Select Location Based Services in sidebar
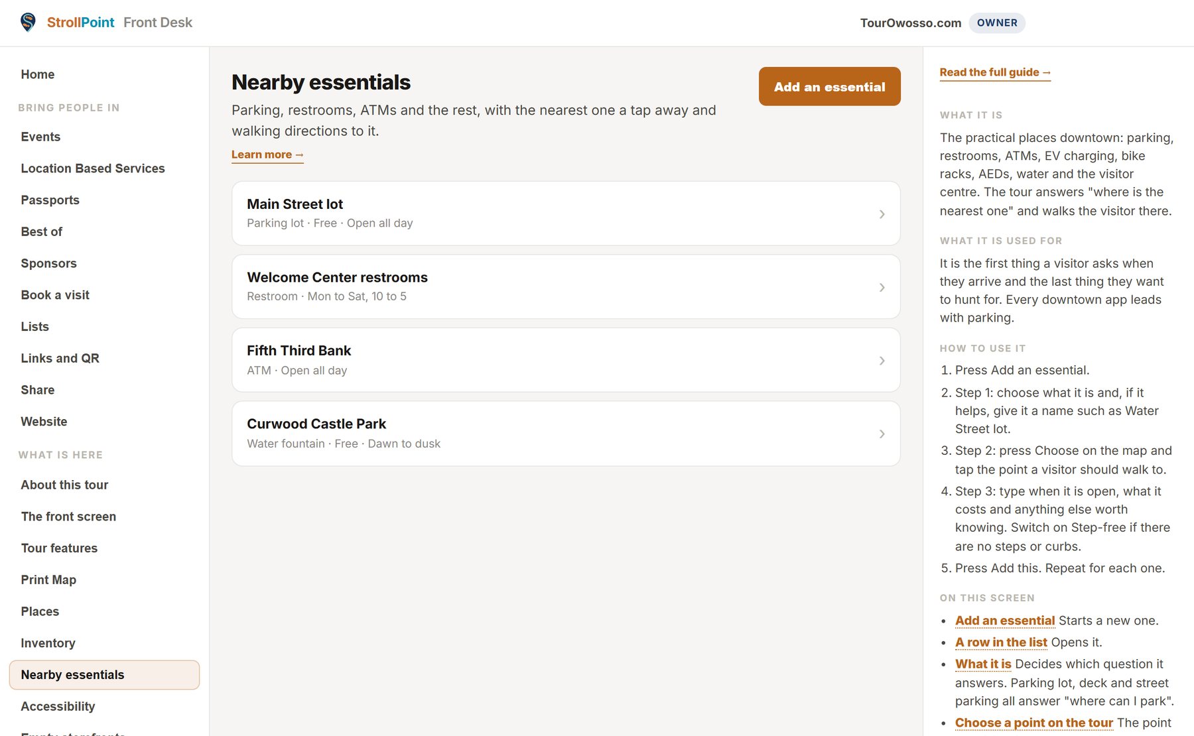 pos(104,168)
